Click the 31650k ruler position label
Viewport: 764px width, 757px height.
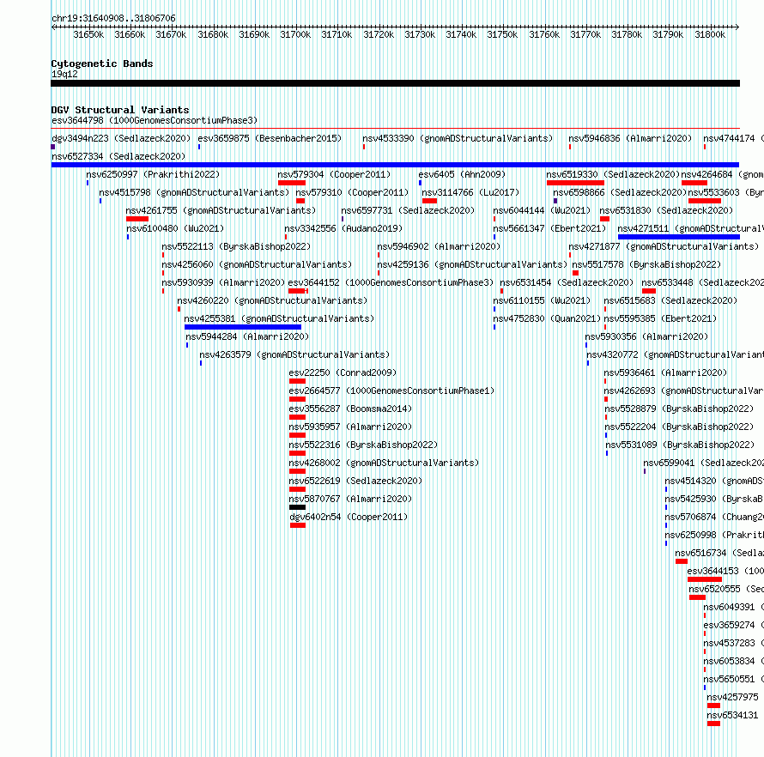coord(88,34)
